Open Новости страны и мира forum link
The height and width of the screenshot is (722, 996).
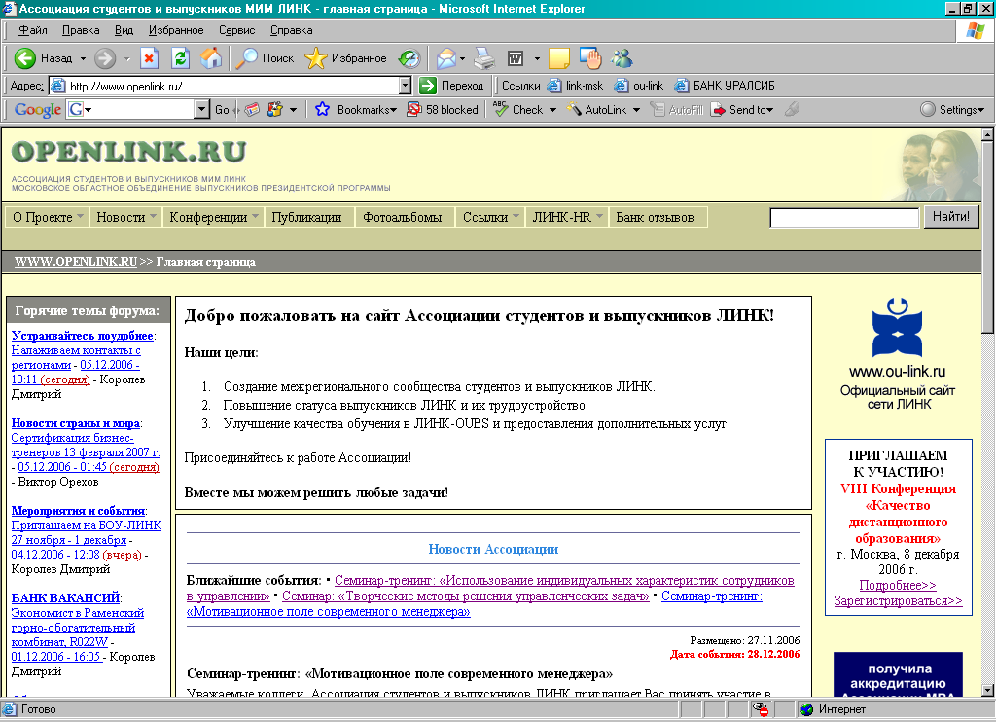click(x=76, y=423)
